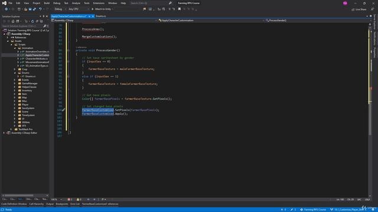Open the ApplyCharacterCustomisation class dropdown
Screen dimensions: 378x212
211,21
